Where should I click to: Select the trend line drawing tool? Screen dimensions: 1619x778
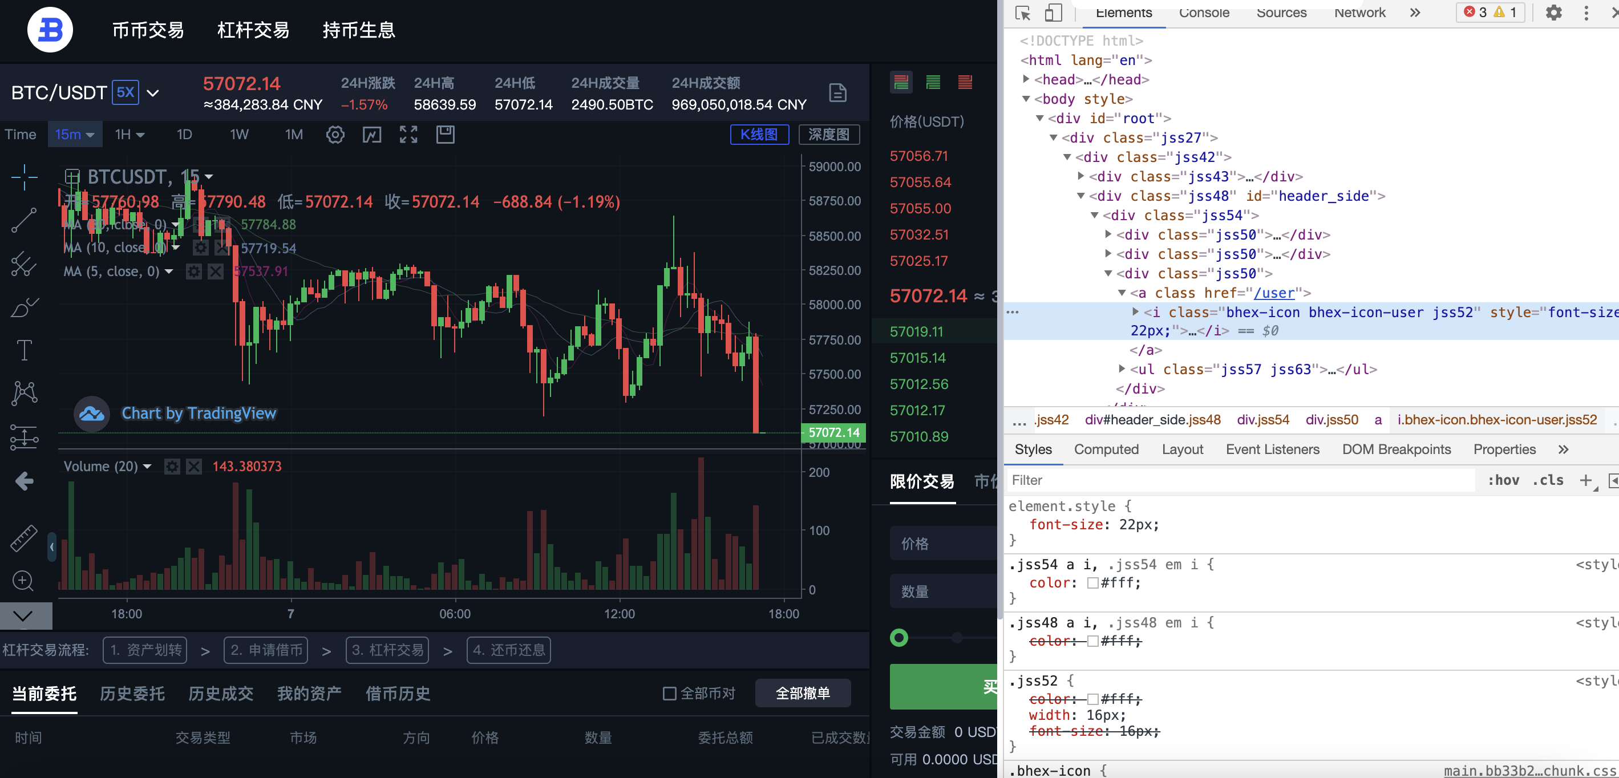click(x=24, y=220)
